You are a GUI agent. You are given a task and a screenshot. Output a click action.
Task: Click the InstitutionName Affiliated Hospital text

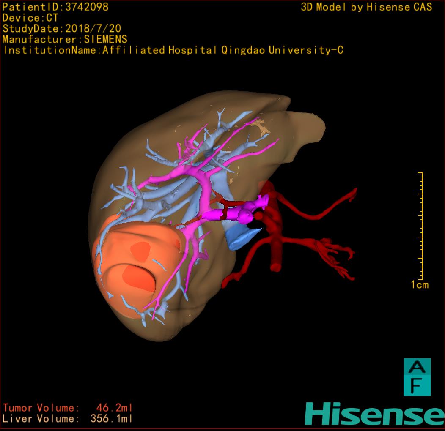[x=173, y=50]
